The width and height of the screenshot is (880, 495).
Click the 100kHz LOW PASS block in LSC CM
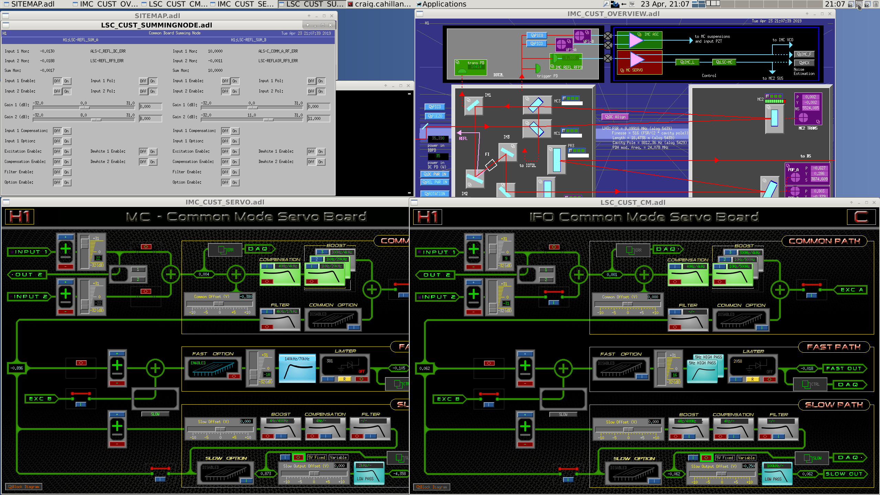(x=777, y=474)
